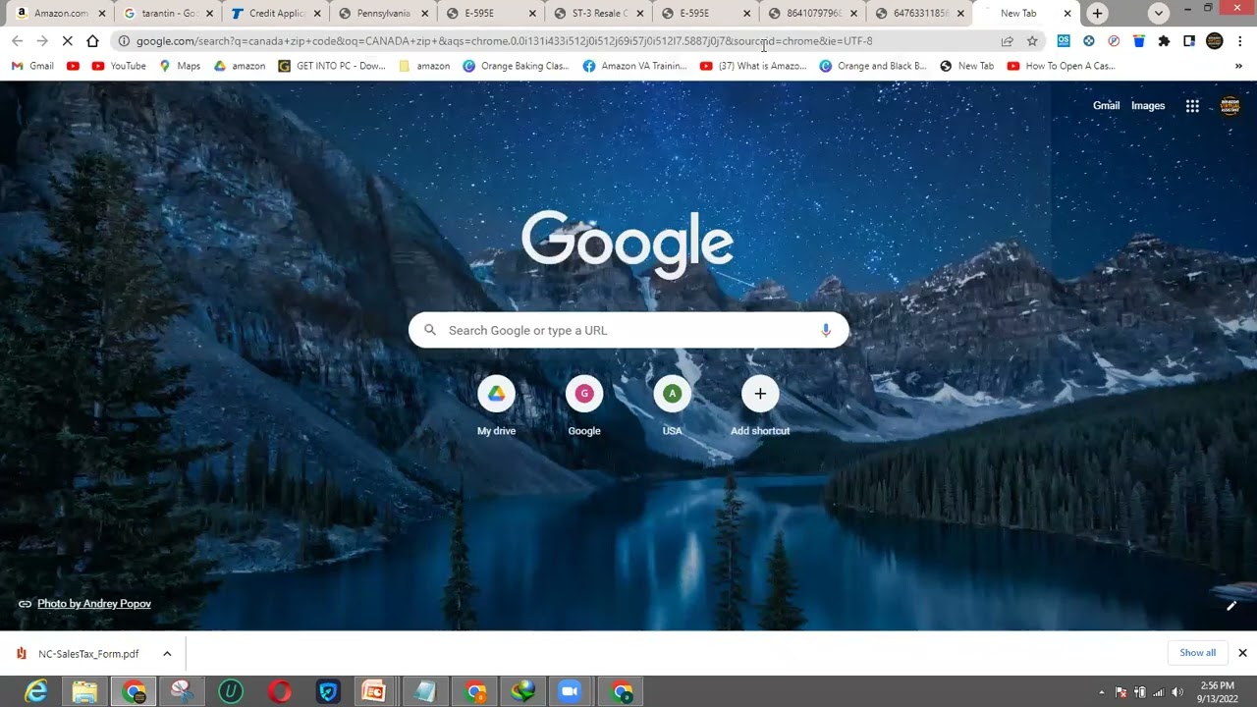The width and height of the screenshot is (1257, 707).
Task: Close the downloads bar
Action: click(x=1241, y=653)
